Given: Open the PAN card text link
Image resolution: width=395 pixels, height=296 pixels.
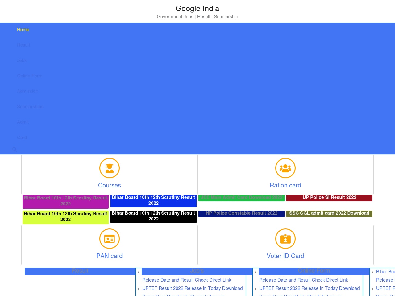Looking at the screenshot, I should (110, 256).
